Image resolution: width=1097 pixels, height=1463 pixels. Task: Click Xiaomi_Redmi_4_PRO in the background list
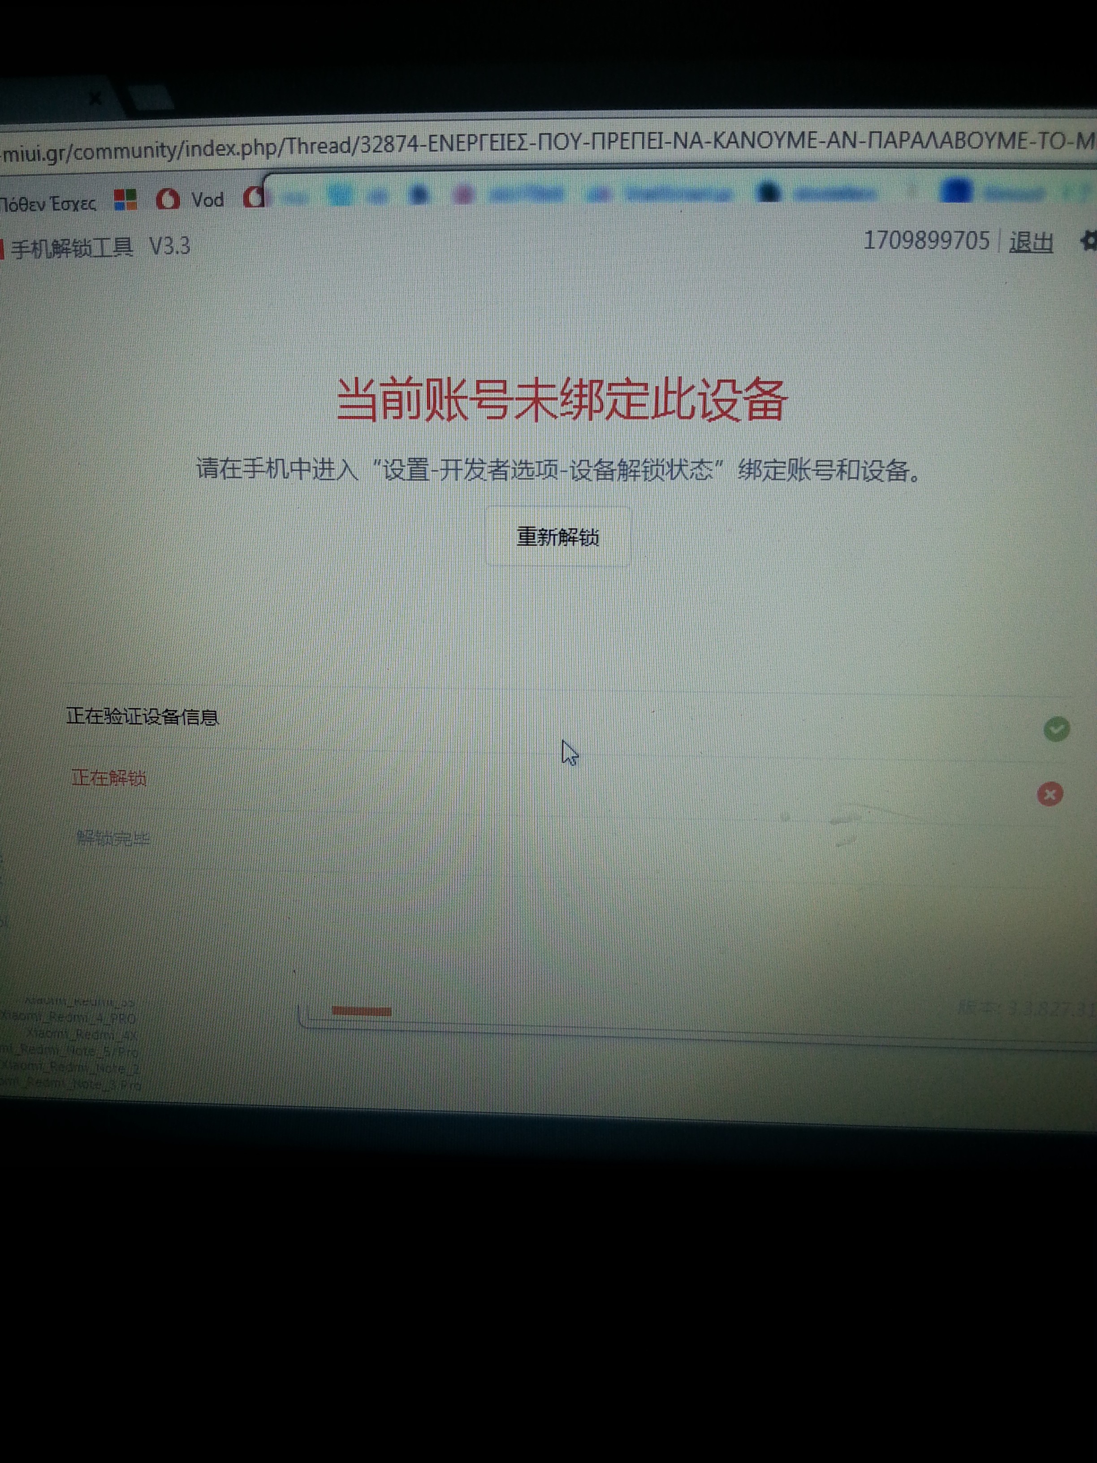[68, 1018]
